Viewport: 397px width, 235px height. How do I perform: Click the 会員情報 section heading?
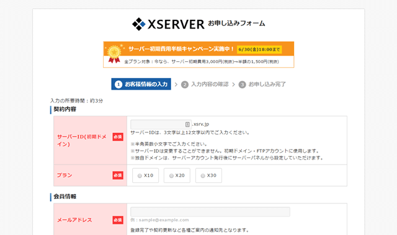point(65,197)
